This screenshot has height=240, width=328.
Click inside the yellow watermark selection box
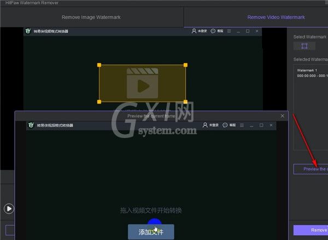142,83
